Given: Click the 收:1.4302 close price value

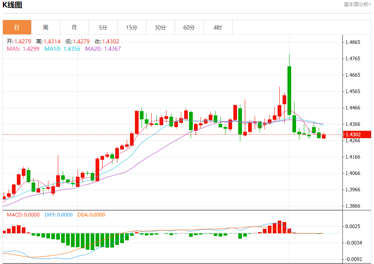Looking at the screenshot, I should coord(107,41).
